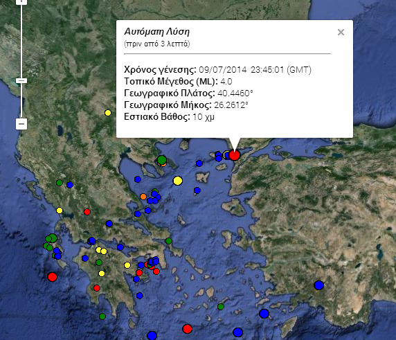Click the longitude value 26.2612°
The width and height of the screenshot is (396, 340).
point(231,105)
